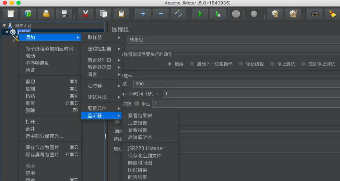Open the 后置处理器 submenu
Screen dimensions: 340x181
(102, 67)
